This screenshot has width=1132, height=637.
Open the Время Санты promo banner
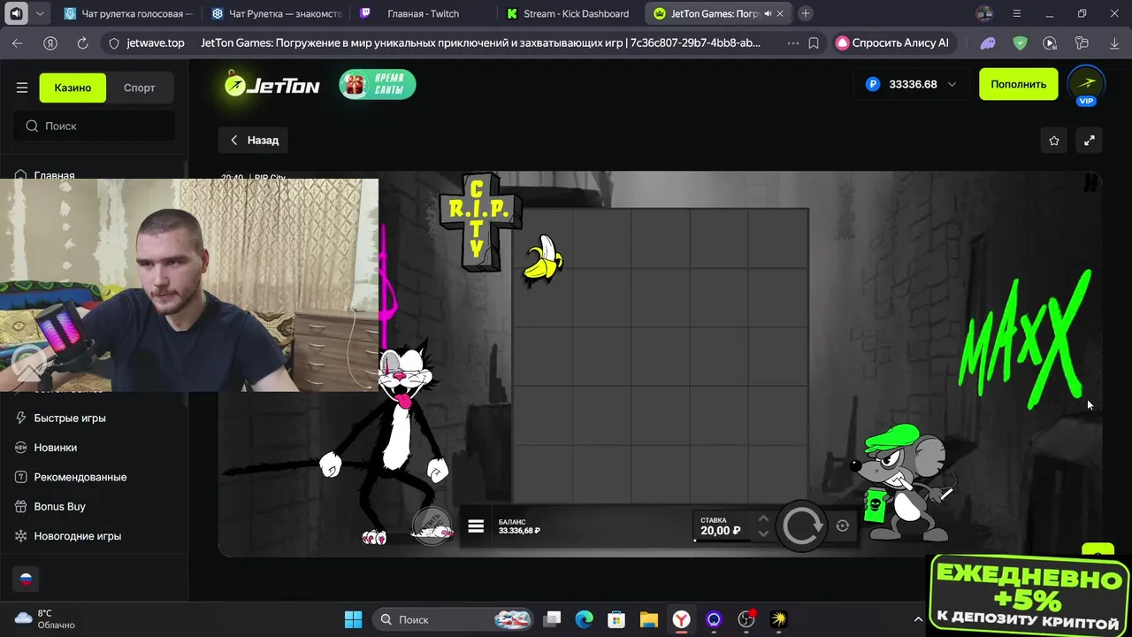pos(378,85)
